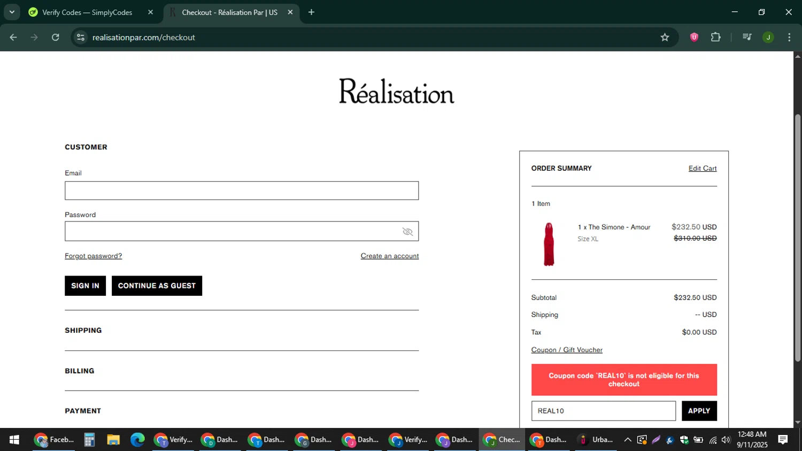Open the pink shield extension icon

(x=694, y=37)
